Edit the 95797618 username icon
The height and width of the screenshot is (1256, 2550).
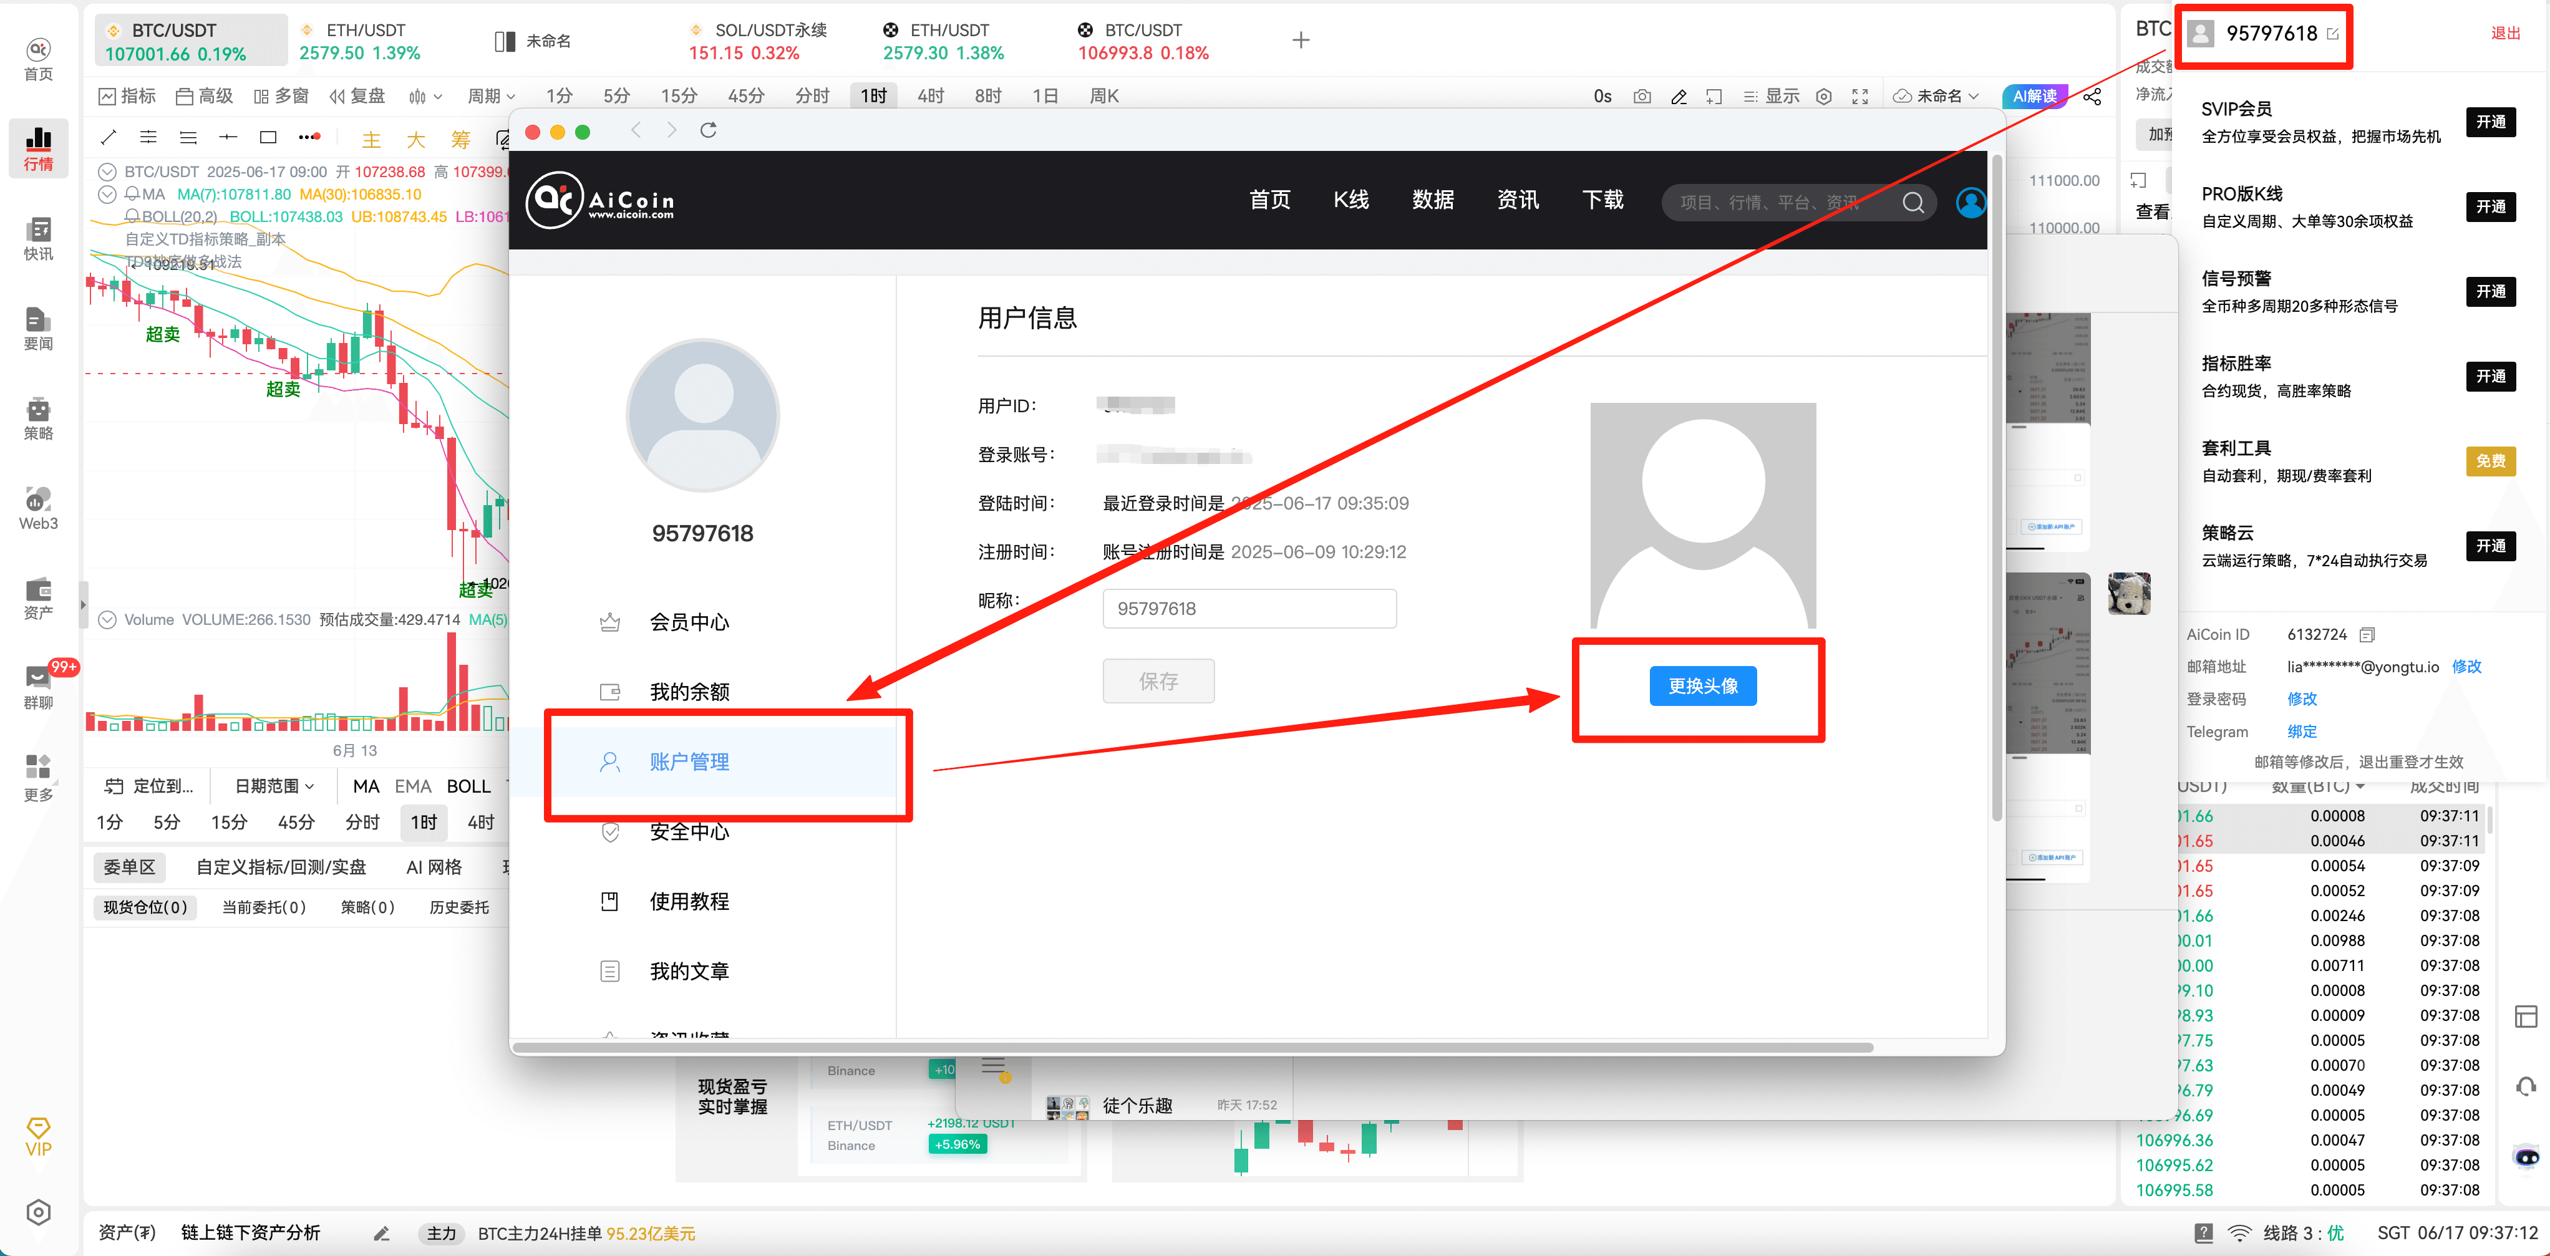click(2332, 34)
